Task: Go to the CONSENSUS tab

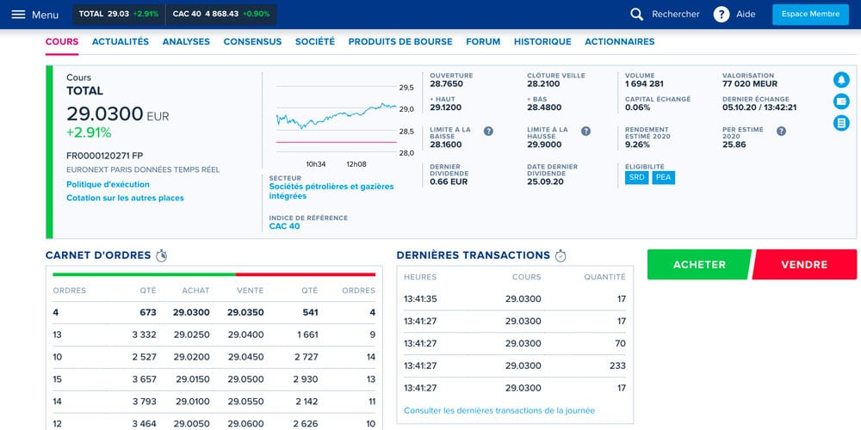Action: coord(252,41)
